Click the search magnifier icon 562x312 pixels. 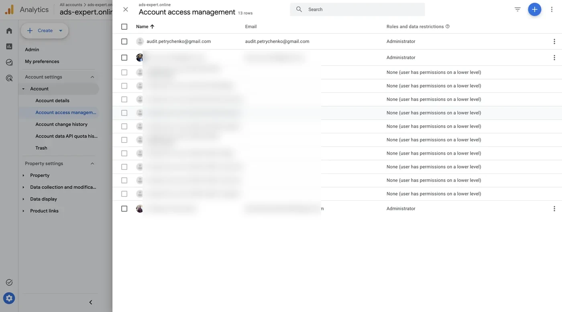299,9
